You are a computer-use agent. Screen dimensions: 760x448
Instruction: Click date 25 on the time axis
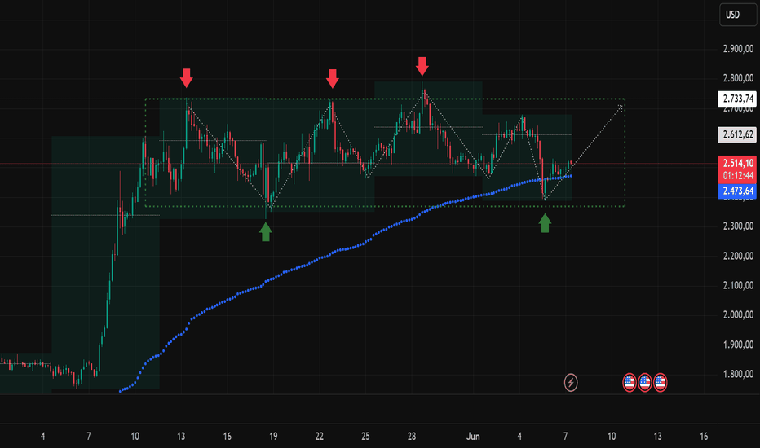(x=365, y=437)
